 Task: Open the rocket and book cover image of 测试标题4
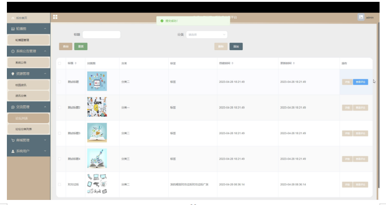(97, 158)
